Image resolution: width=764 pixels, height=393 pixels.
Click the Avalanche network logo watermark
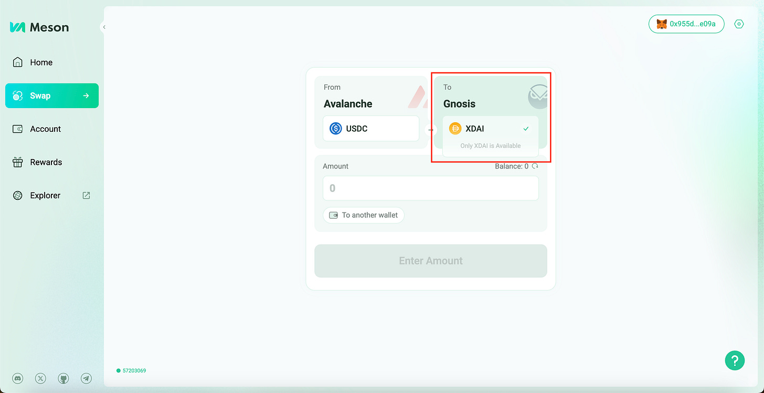pos(418,97)
